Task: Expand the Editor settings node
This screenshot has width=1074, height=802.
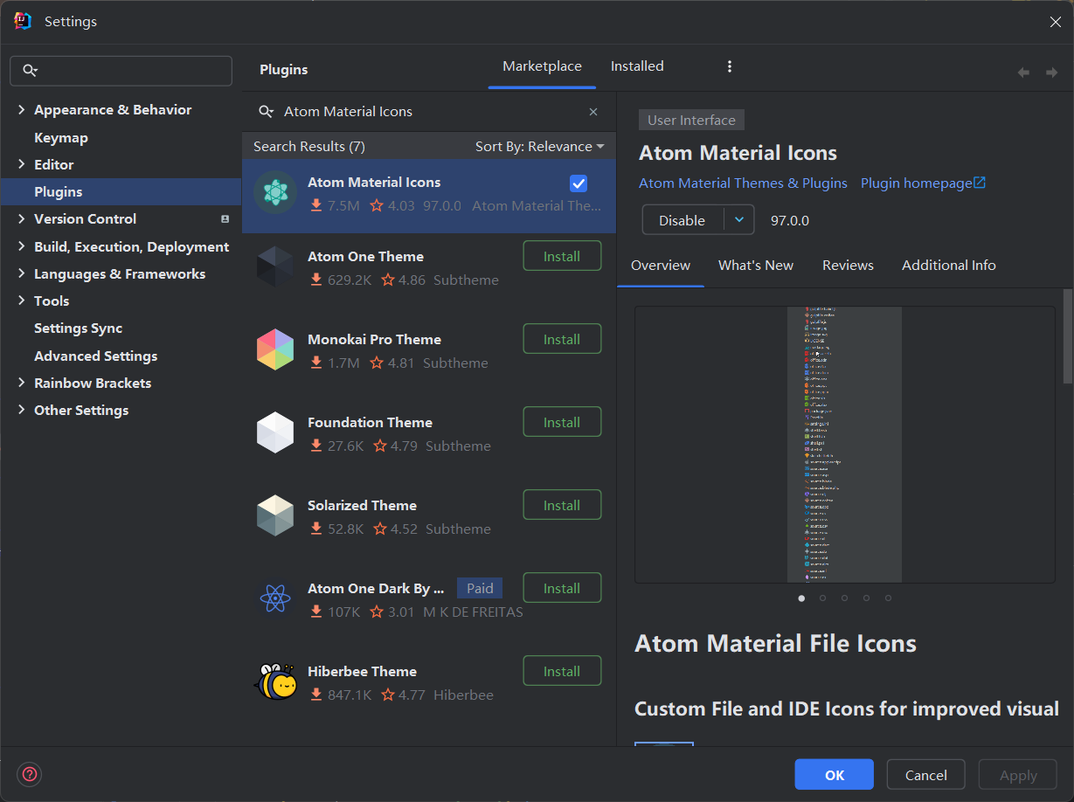Action: pyautogui.click(x=22, y=165)
